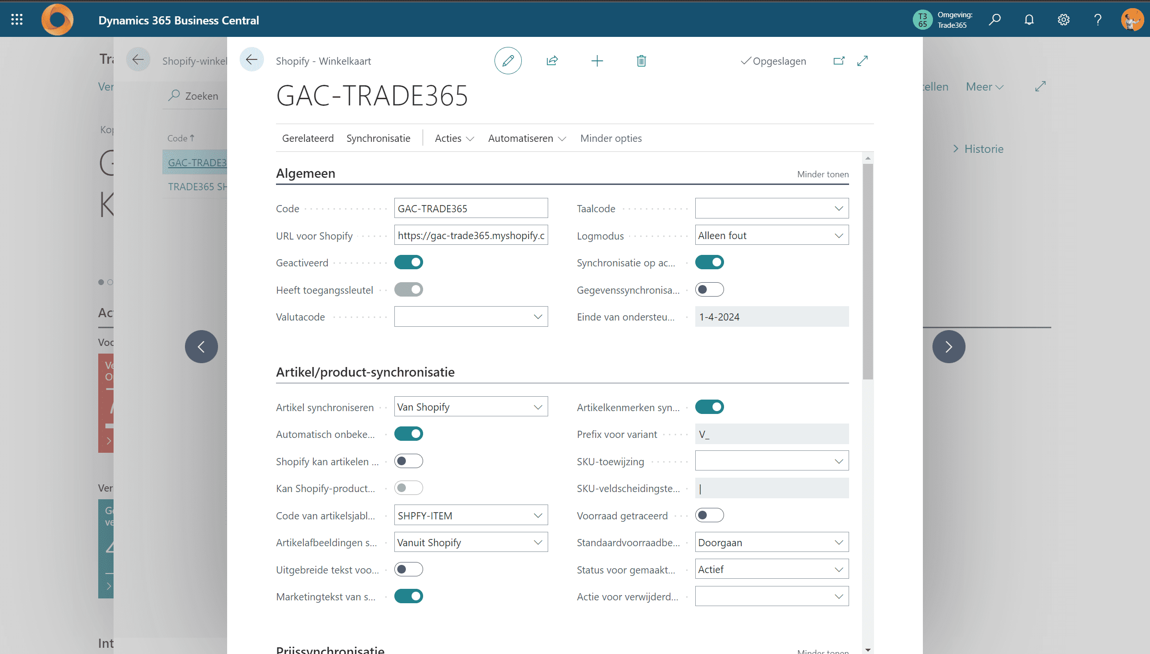Open Artikel synchroniseren dropdown

click(x=538, y=407)
